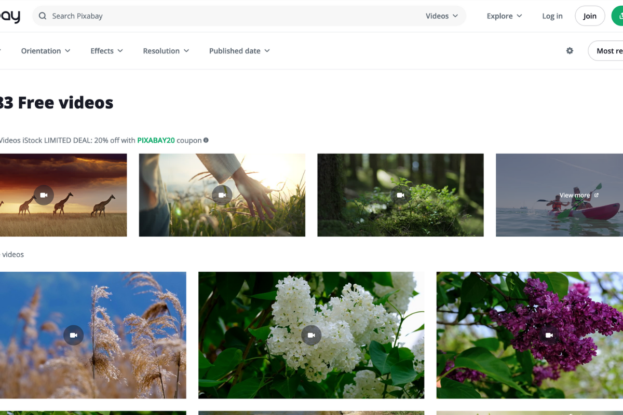623x415 pixels.
Task: Open the reed grass blue sky video
Action: pyautogui.click(x=93, y=335)
